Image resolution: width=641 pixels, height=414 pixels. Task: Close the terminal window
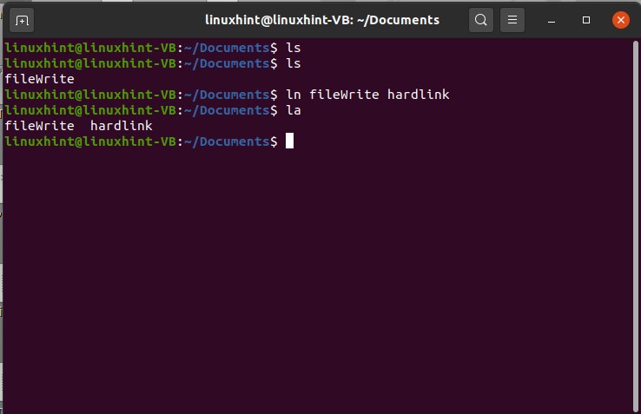pyautogui.click(x=620, y=19)
